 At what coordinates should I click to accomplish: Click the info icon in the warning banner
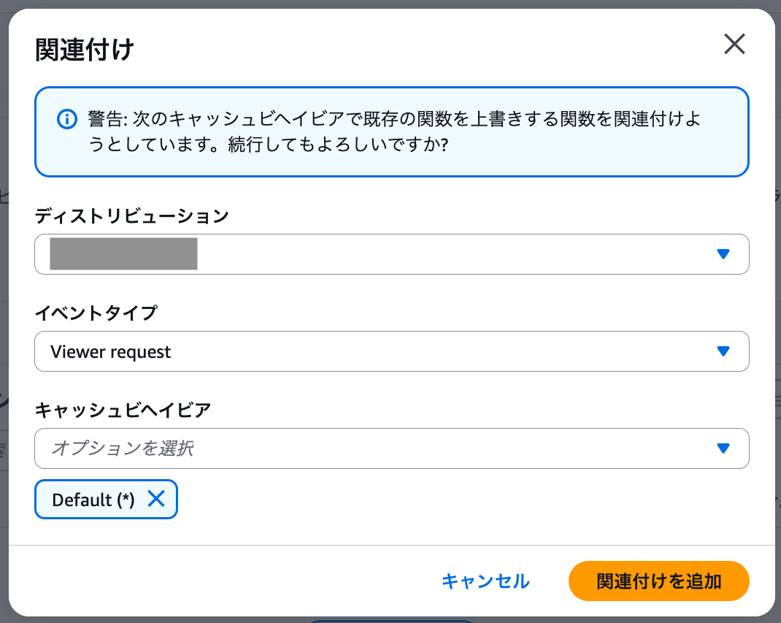click(x=66, y=118)
